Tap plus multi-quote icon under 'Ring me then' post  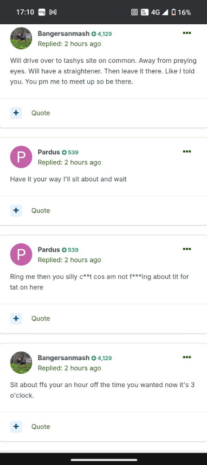pos(16,319)
